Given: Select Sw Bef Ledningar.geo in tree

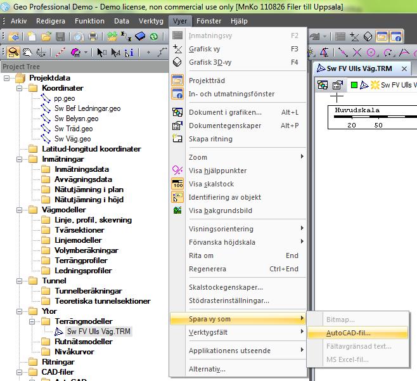Looking at the screenshot, I should 87,108.
